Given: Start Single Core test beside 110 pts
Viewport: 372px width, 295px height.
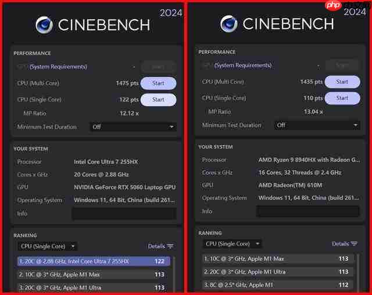Looking at the screenshot, I should pos(342,98).
